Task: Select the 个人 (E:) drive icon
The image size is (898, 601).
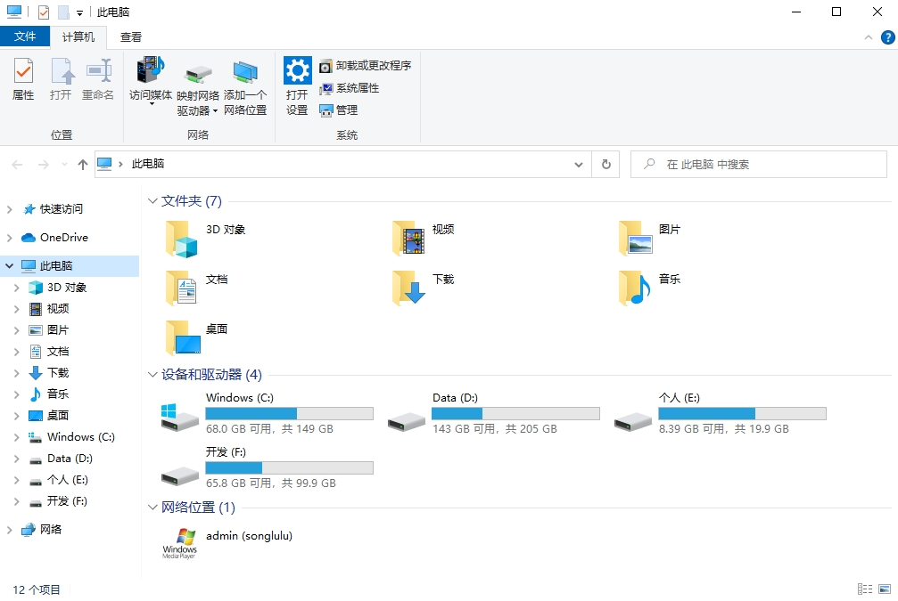Action: [633, 422]
